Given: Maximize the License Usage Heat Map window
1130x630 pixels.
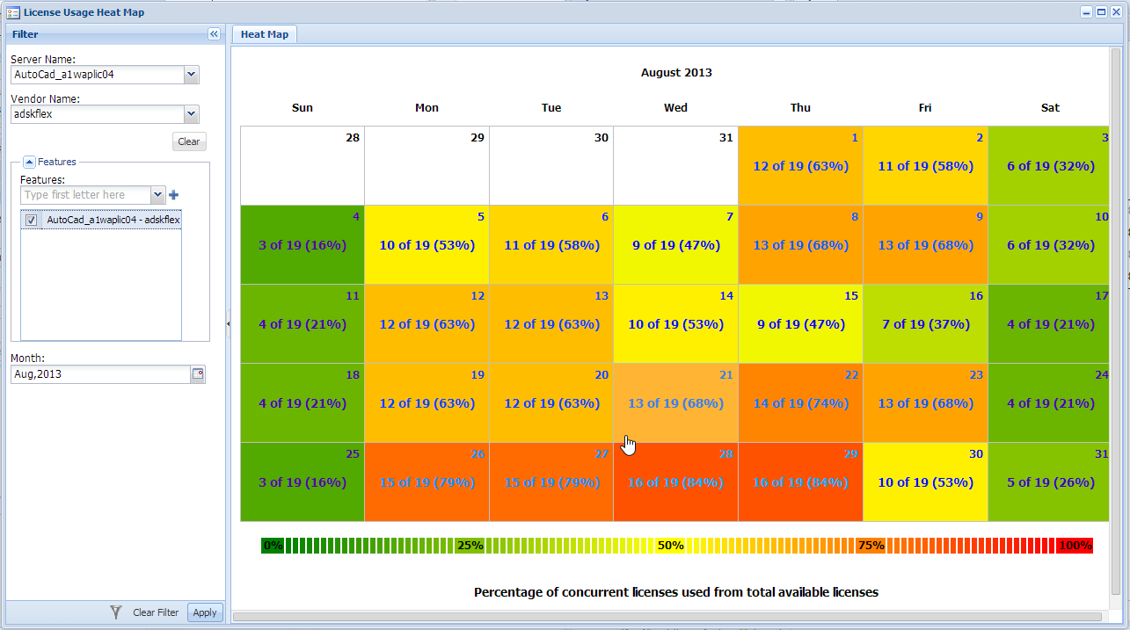Looking at the screenshot, I should pos(1101,12).
